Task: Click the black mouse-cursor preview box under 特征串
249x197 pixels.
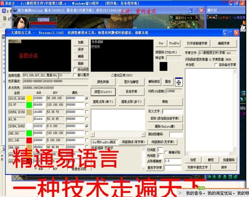Action: pos(163,66)
